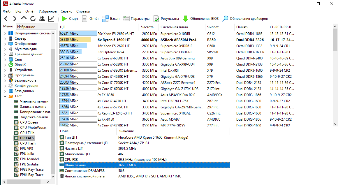The height and width of the screenshot is (185, 338).
Task: Open the CPU Queen benchmark
Action: (x=29, y=122)
